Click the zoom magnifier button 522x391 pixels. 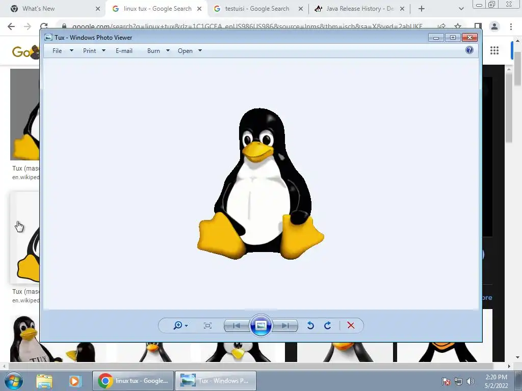pyautogui.click(x=178, y=325)
